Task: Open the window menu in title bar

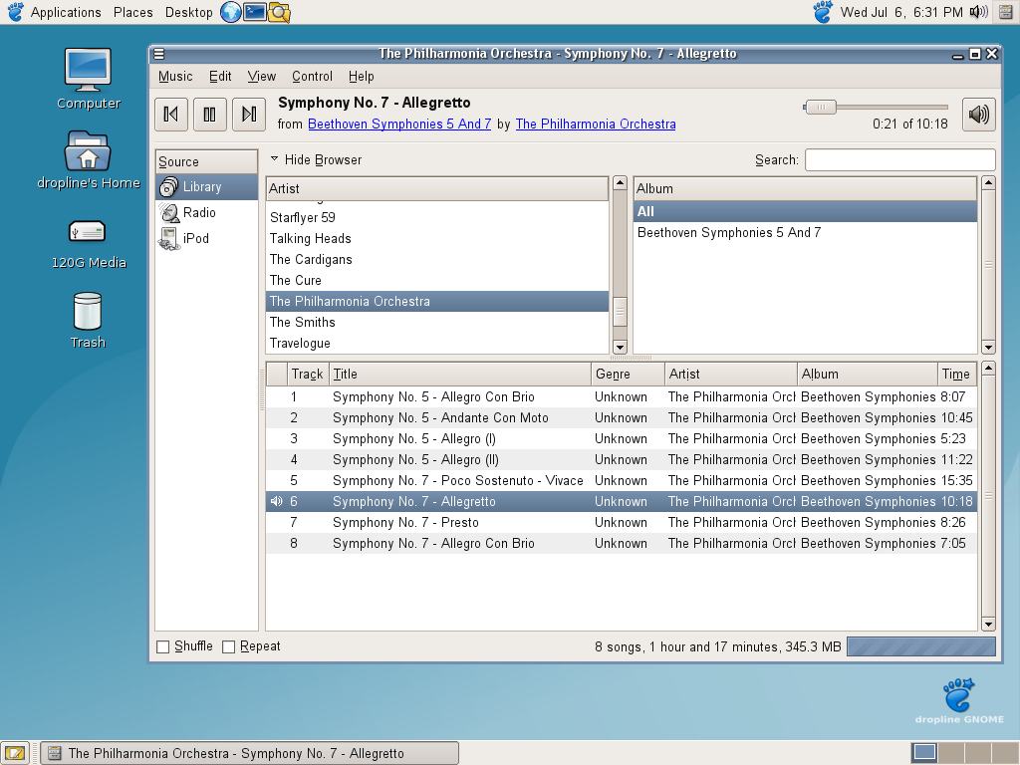Action: [159, 54]
